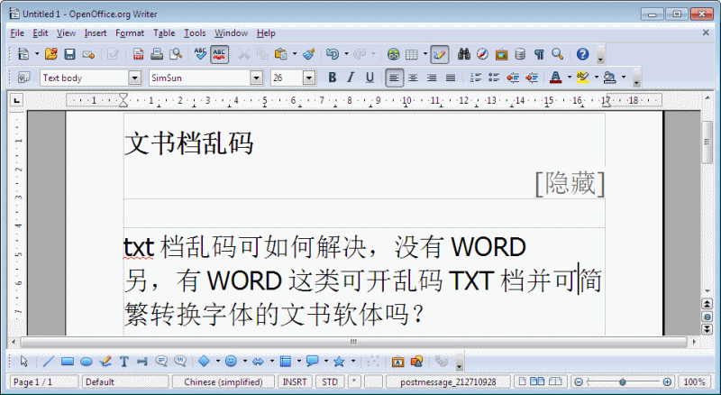Viewport: 721px width, 395px height.
Task: Expand the New document dropdown arrow
Action: [x=37, y=54]
